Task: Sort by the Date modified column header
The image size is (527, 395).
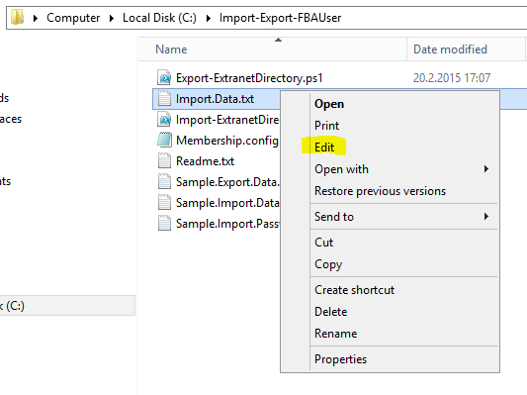Action: tap(466, 49)
